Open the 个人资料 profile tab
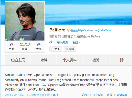Viewport: 132px width, 98px height. coord(70,60)
